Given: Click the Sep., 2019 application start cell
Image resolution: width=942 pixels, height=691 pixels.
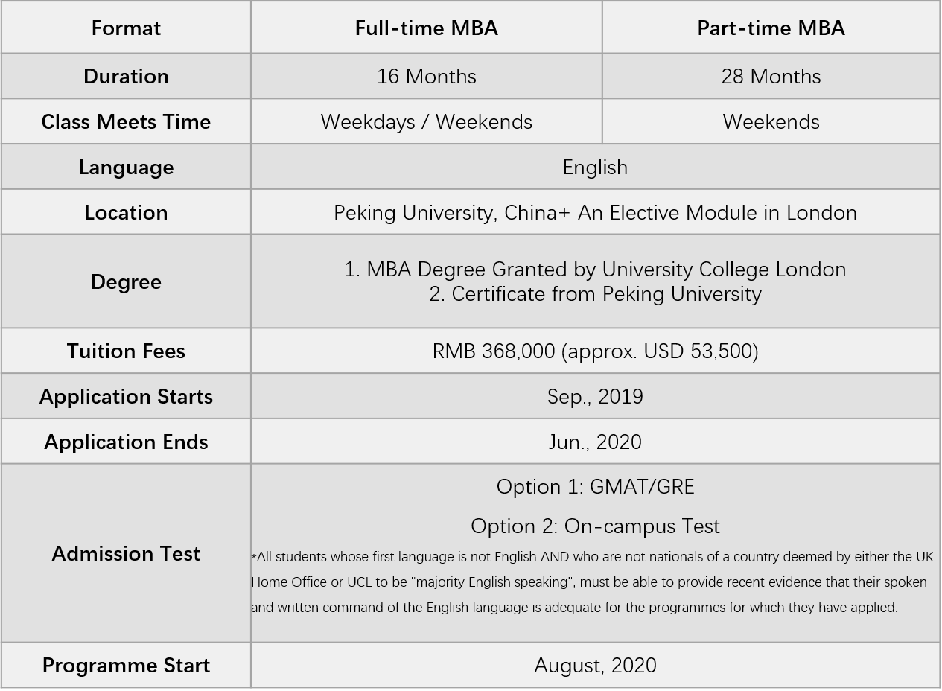Looking at the screenshot, I should pos(595,397).
